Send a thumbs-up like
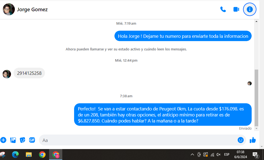Viewport: 264px width, 160px height. point(253,140)
